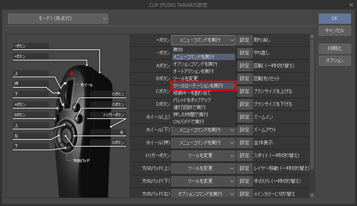Collapse the +ボタン action dropdown
357x206 pixels.
click(203, 40)
